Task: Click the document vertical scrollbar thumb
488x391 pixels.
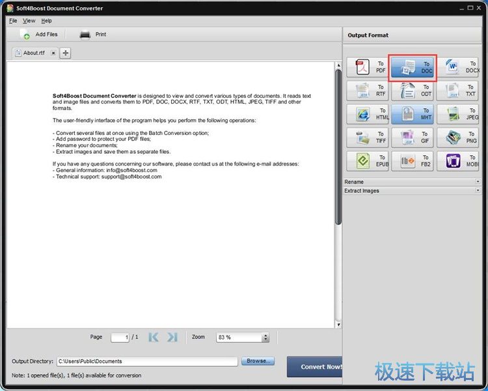Action: (338, 147)
